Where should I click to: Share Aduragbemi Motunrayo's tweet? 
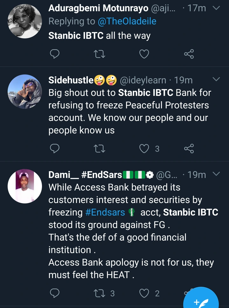click(x=189, y=54)
